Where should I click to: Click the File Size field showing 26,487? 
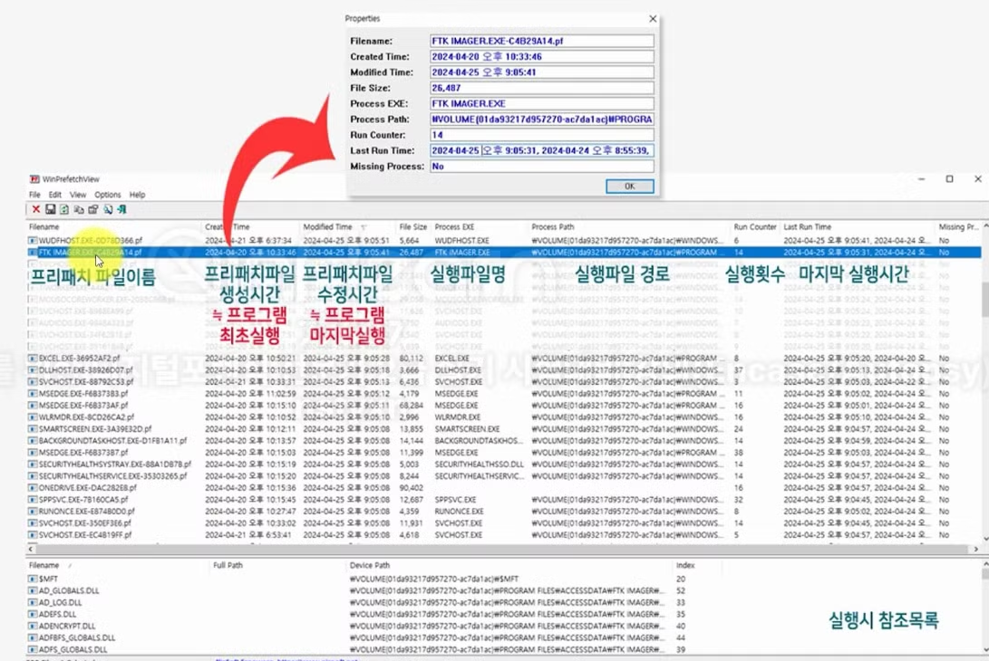tap(542, 88)
